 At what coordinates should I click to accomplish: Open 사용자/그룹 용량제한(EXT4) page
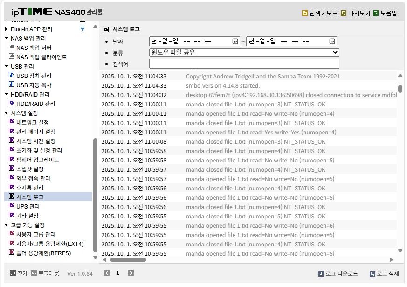point(50,244)
